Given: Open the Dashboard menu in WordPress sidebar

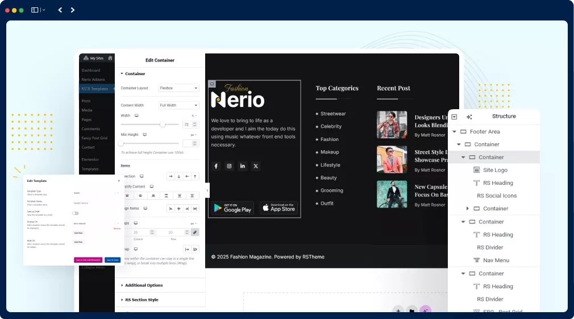Looking at the screenshot, I should (x=91, y=71).
